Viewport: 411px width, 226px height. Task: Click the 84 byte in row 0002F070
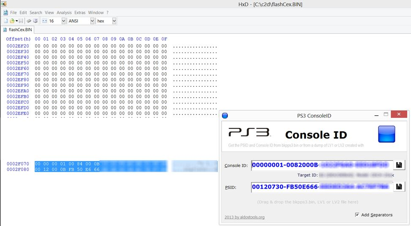(x=80, y=164)
